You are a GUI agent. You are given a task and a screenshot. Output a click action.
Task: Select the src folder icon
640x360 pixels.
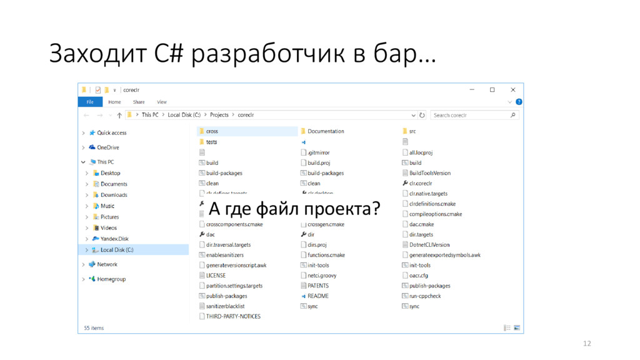click(x=405, y=131)
